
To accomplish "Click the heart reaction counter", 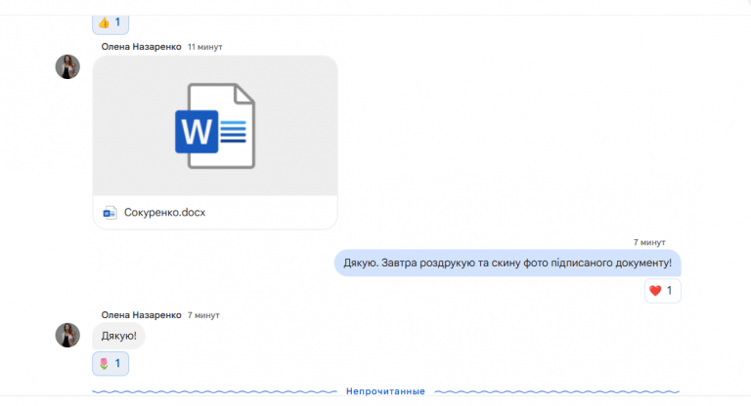I will coord(662,290).
